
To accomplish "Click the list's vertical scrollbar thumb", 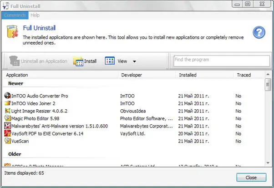I will tap(268, 85).
